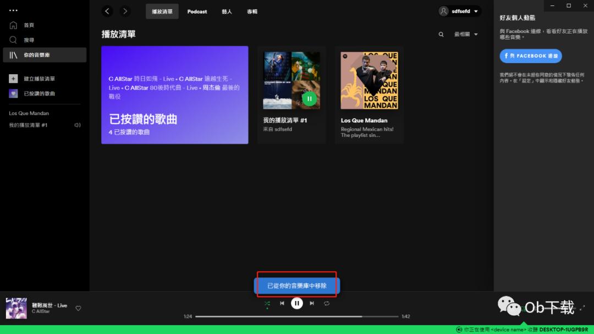Navigate forward with the right chevron arrow
Image resolution: width=594 pixels, height=334 pixels.
pyautogui.click(x=125, y=11)
